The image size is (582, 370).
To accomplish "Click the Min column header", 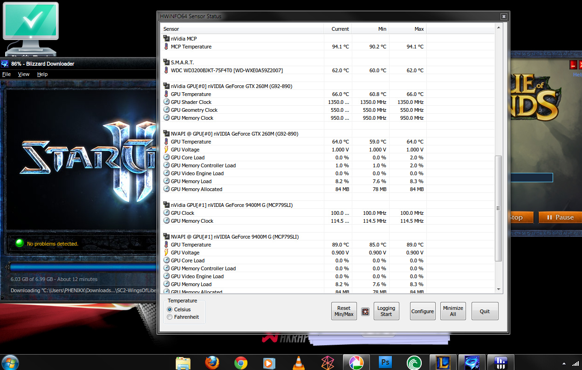I will tap(370, 29).
